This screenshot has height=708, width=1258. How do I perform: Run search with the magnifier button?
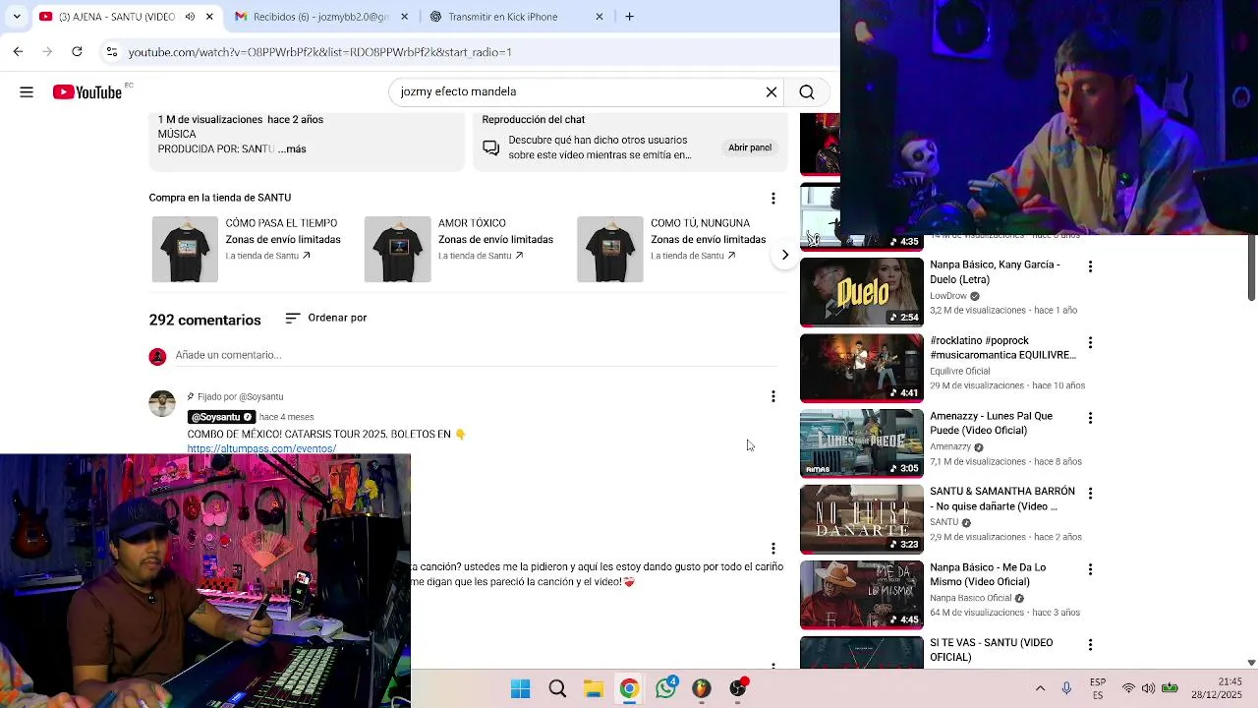(807, 91)
